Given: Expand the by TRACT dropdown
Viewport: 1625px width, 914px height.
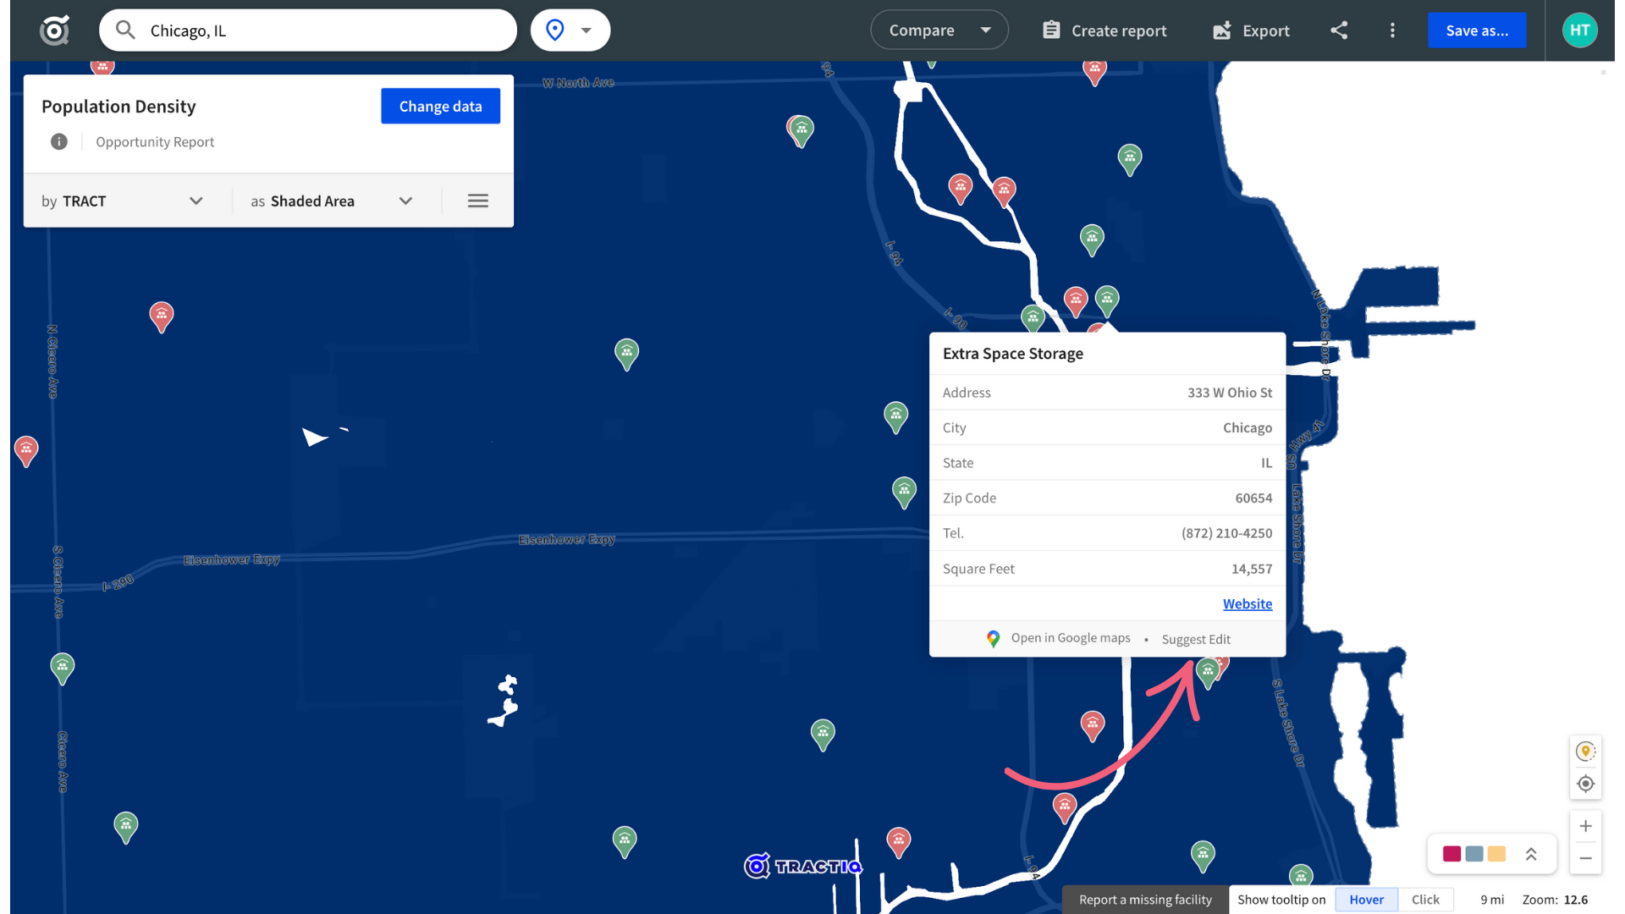Looking at the screenshot, I should (x=123, y=201).
